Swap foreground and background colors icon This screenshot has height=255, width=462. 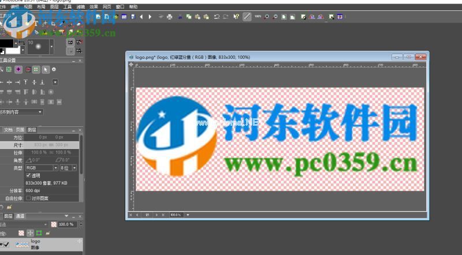21,43
